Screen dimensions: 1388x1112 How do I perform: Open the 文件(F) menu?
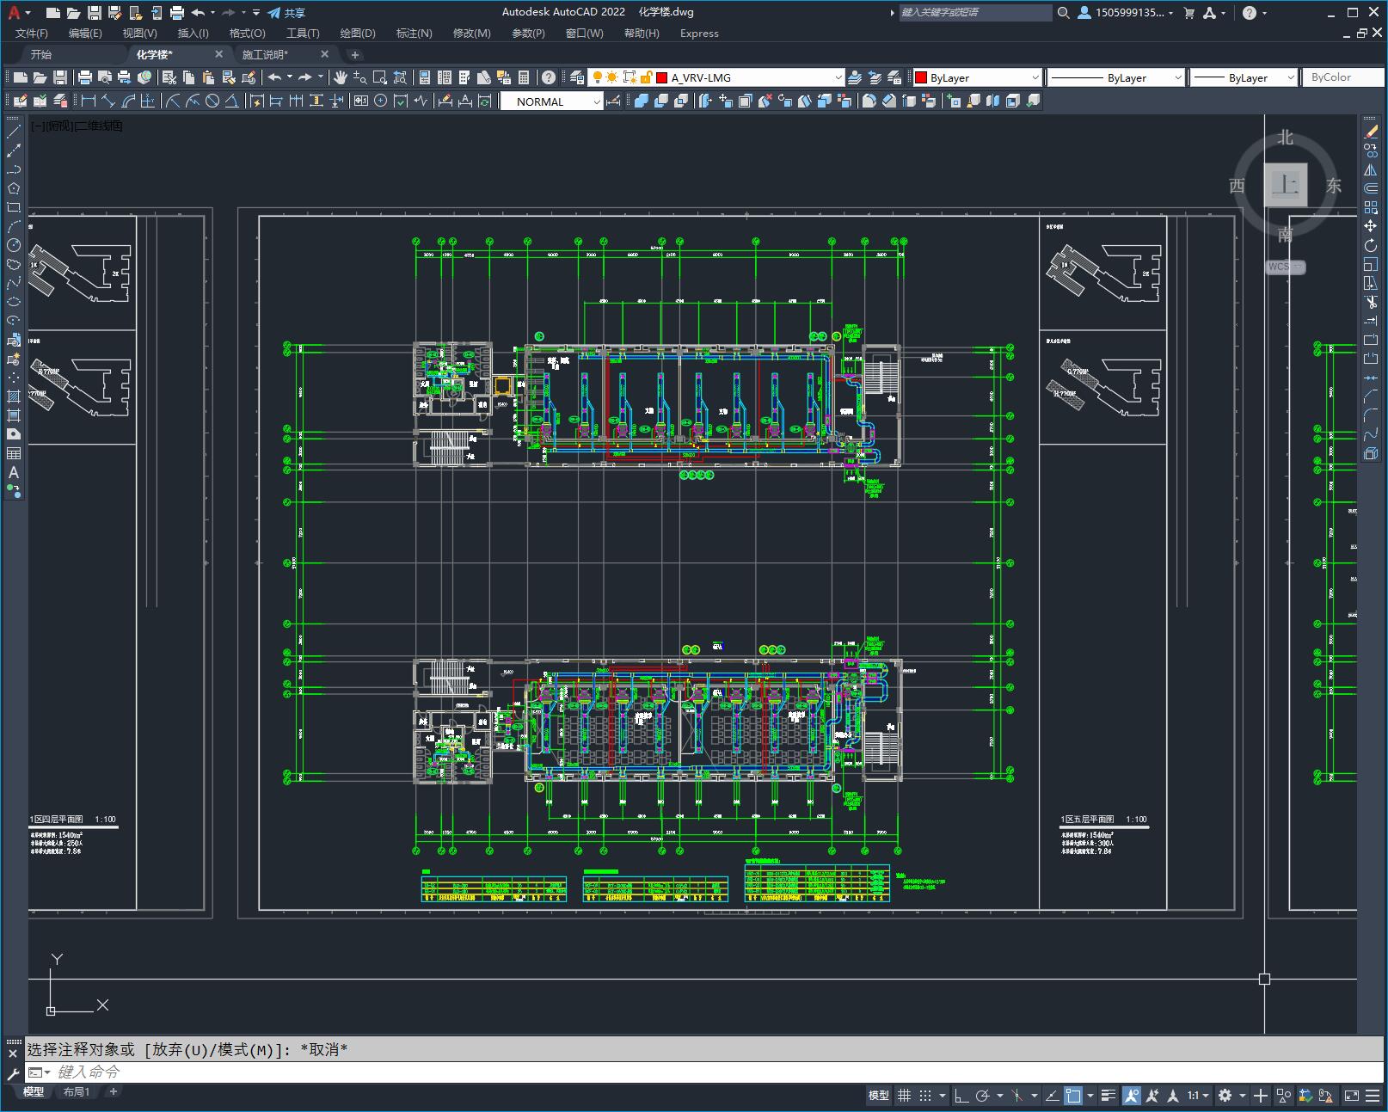[x=32, y=33]
